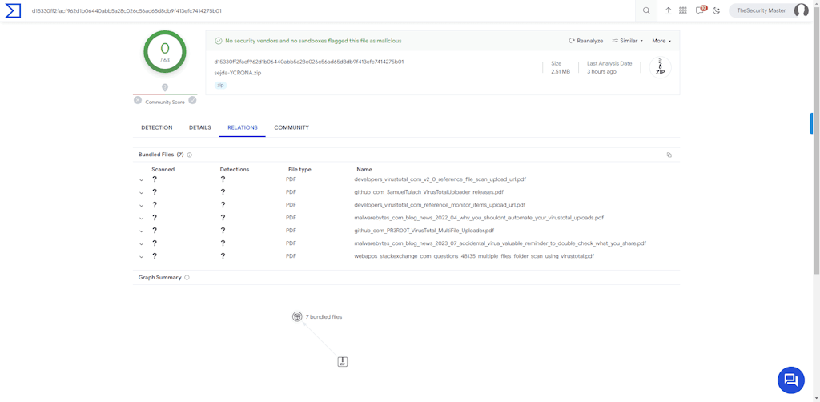Open the Similar dropdown
Viewport: 820px width, 402px height.
pos(627,41)
